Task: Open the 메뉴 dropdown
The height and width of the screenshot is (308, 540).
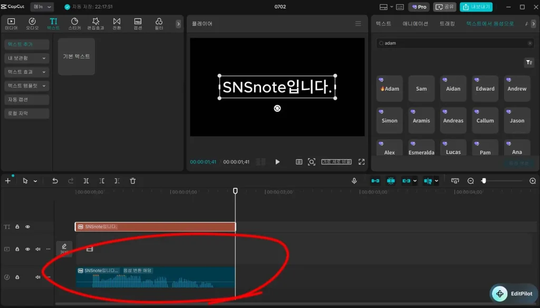Action: coord(42,7)
